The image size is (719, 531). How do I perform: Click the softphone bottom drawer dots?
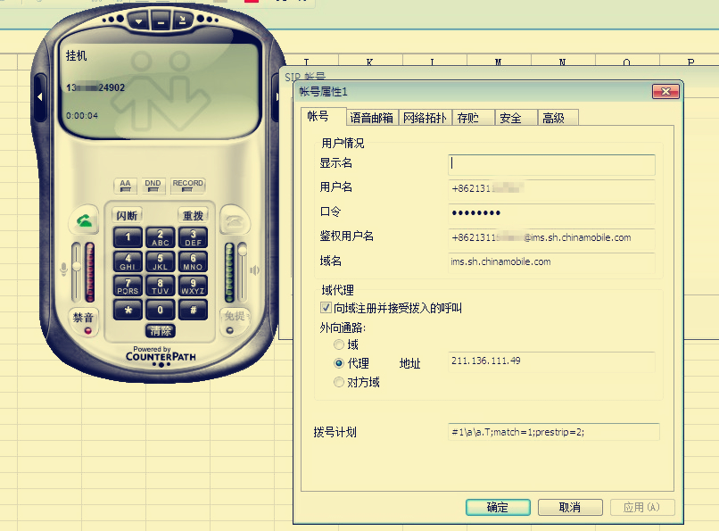[x=161, y=364]
